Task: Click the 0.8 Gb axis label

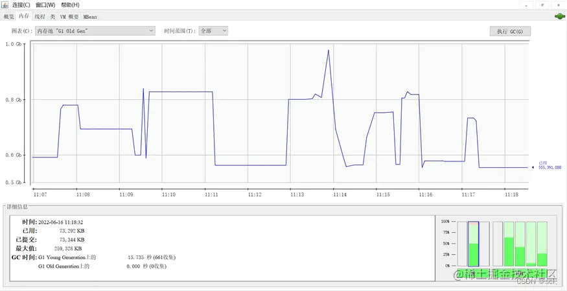Action: click(14, 100)
